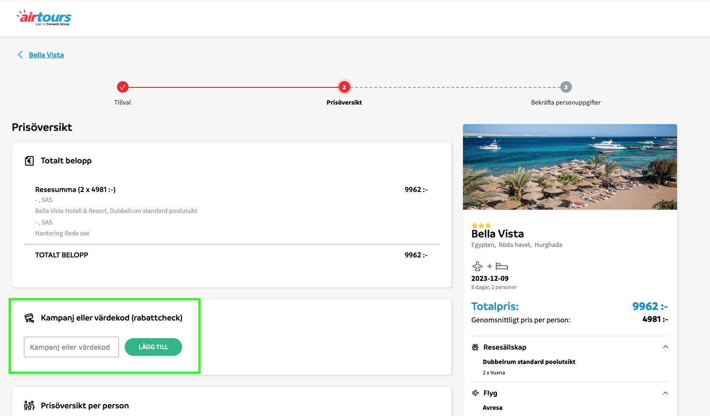
Task: Click the Bella Vista beach photo
Action: pyautogui.click(x=570, y=167)
